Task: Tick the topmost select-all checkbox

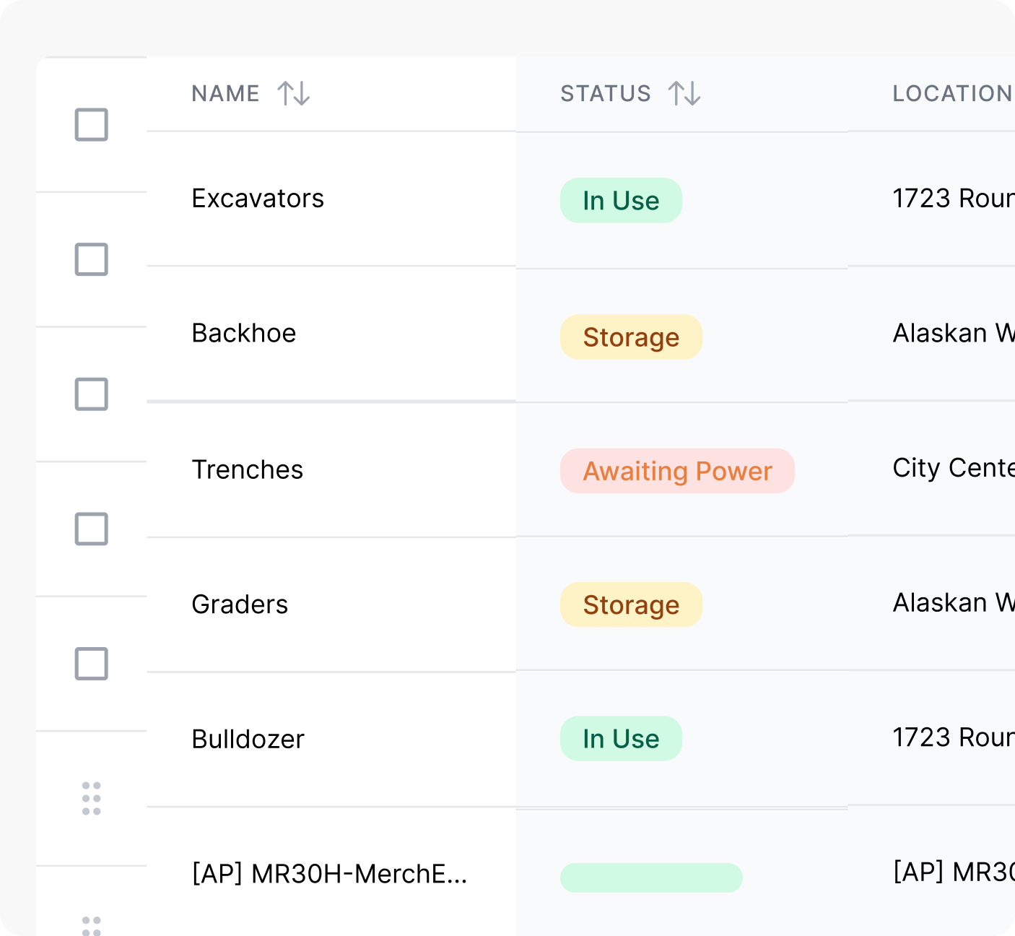Action: [x=92, y=124]
